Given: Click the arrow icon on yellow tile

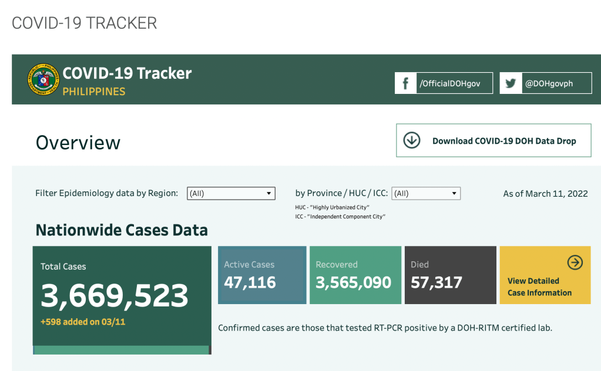Looking at the screenshot, I should [x=575, y=262].
